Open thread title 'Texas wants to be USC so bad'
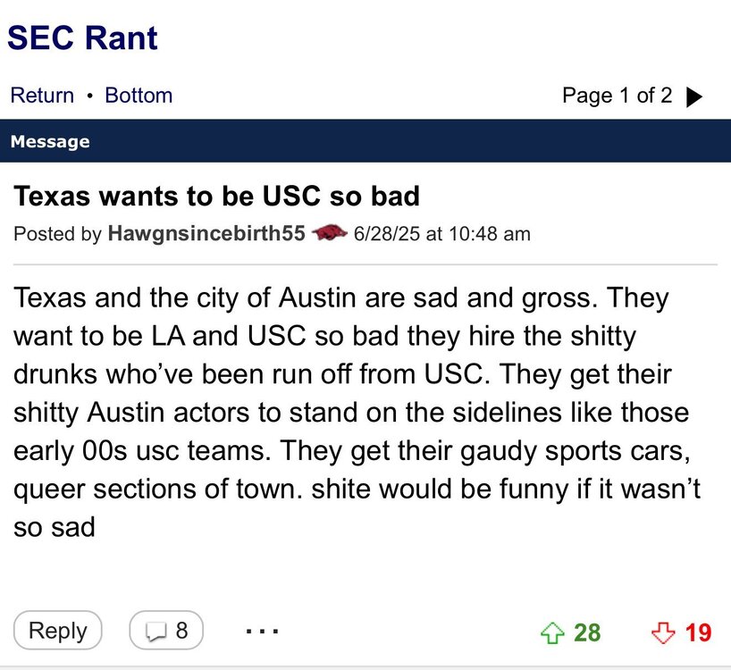Screen dimensions: 731x670 pyautogui.click(x=216, y=196)
